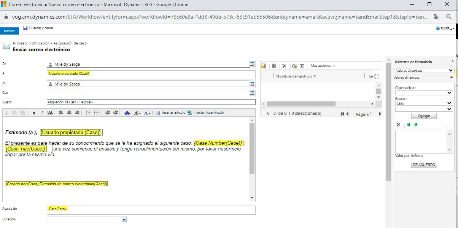Click the Sujeto input field
458x228 pixels.
coord(151,102)
